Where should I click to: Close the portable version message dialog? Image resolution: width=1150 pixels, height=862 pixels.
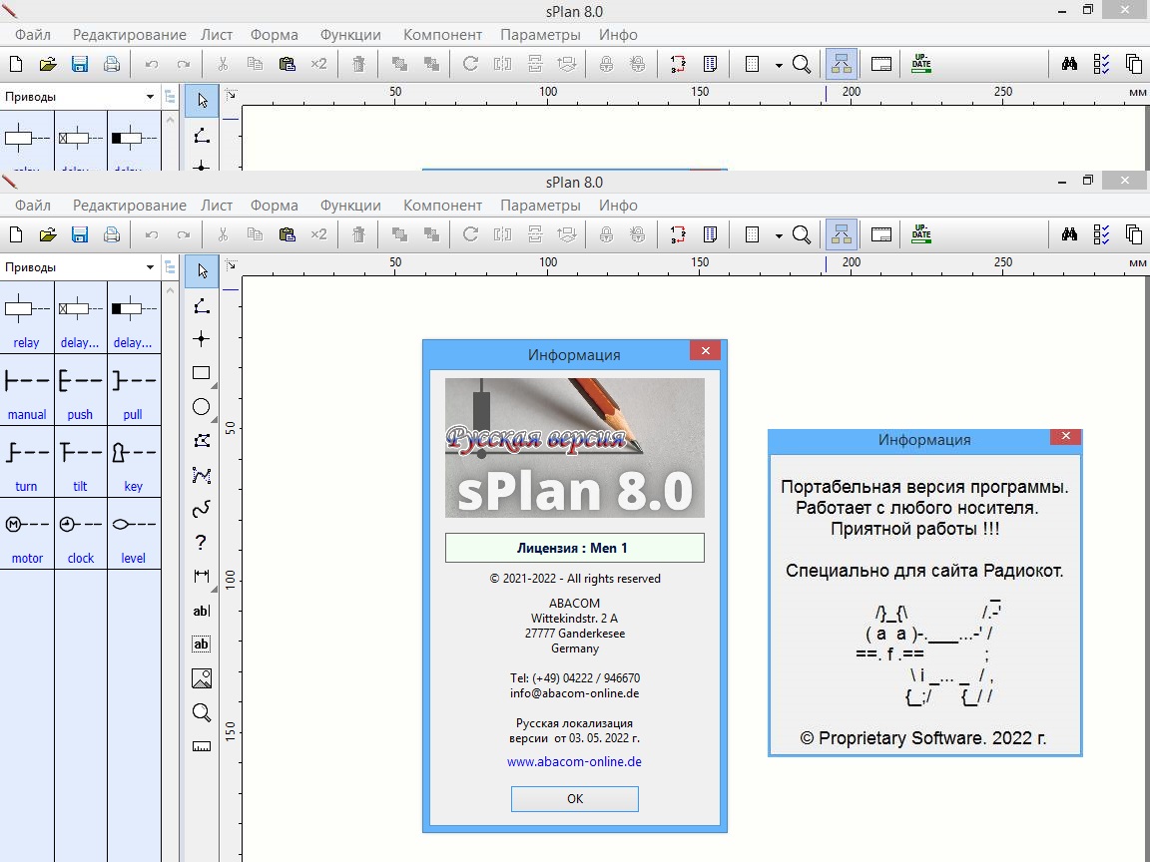[x=1065, y=437]
